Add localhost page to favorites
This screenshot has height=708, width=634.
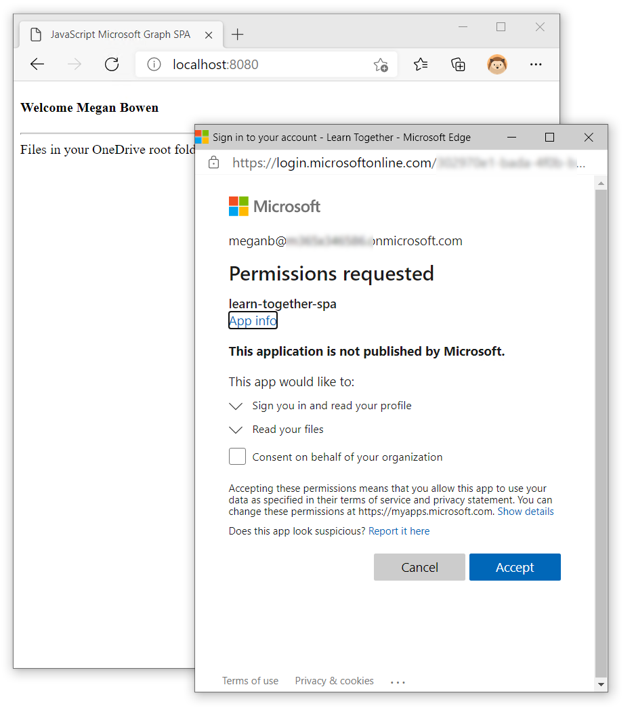381,64
